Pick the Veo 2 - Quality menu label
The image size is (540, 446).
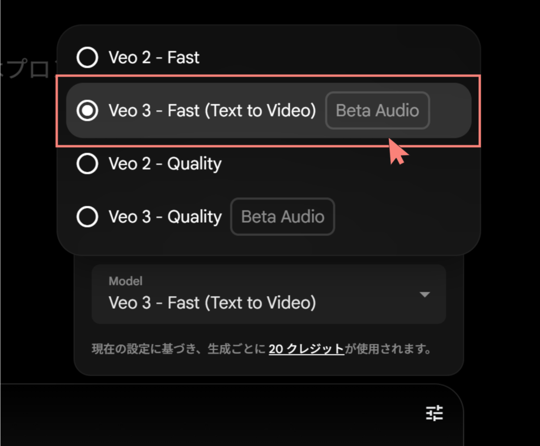pyautogui.click(x=165, y=164)
